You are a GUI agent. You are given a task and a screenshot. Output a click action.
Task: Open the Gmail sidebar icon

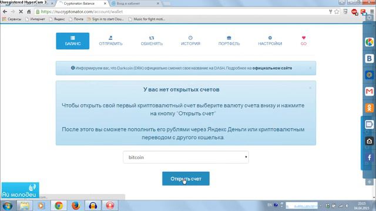point(370,91)
